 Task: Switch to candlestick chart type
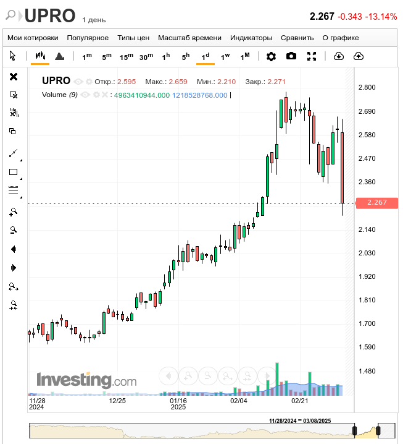[x=40, y=56]
